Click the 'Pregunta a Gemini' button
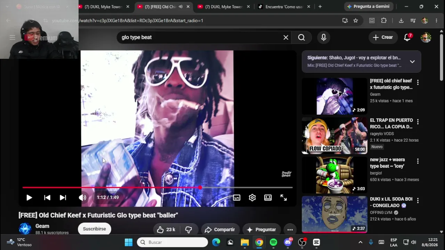 coord(369,7)
